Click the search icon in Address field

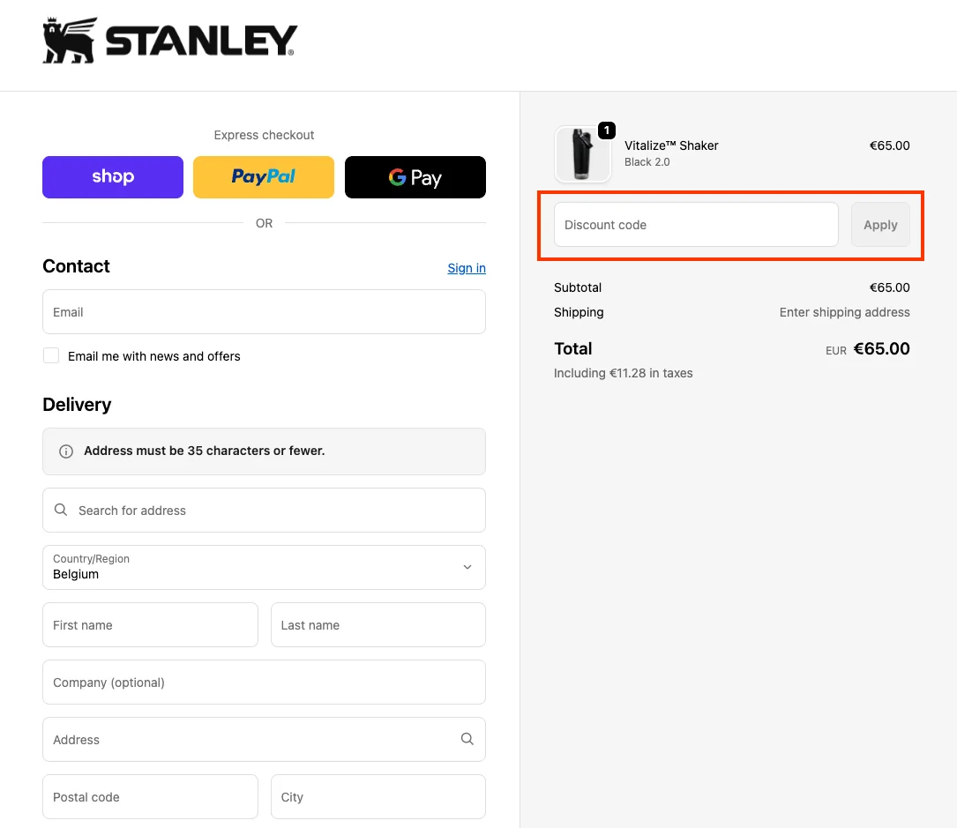pyautogui.click(x=467, y=739)
